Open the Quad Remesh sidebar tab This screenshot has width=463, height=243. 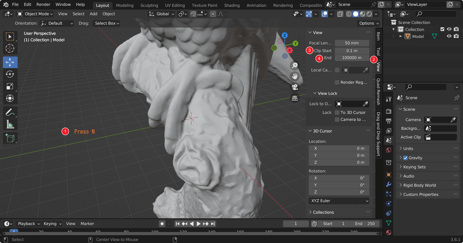[x=378, y=92]
